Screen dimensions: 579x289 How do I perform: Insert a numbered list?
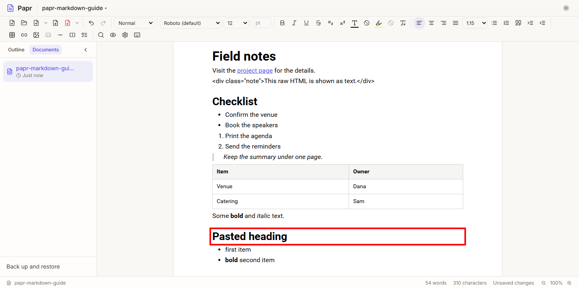tap(507, 23)
